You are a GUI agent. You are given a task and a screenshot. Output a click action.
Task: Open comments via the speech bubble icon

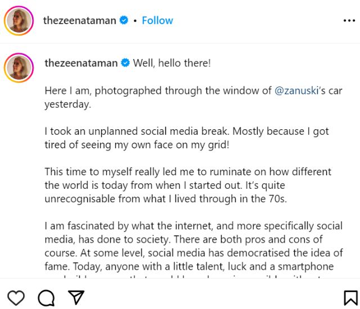point(46,297)
